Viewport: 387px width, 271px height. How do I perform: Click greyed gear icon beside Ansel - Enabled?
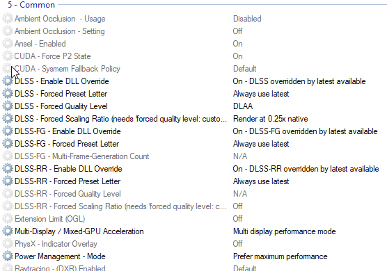click(8, 44)
